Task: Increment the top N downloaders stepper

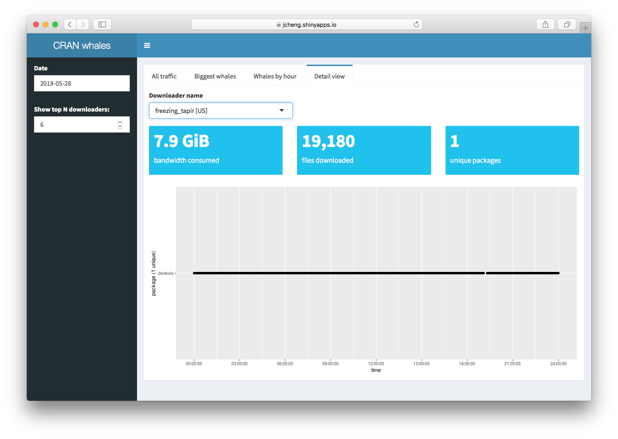Action: click(120, 122)
